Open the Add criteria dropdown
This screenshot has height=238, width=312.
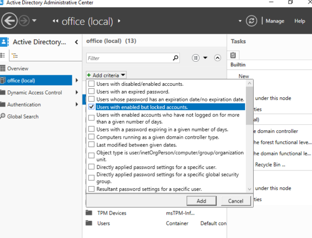tap(106, 75)
